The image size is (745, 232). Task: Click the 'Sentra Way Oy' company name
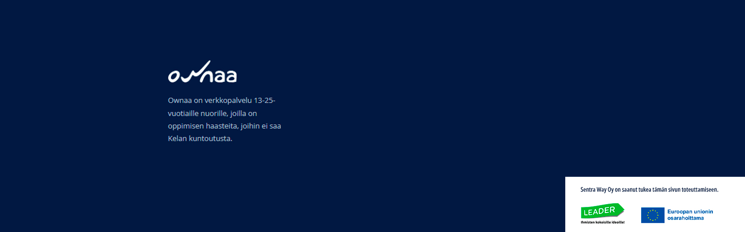(597, 190)
